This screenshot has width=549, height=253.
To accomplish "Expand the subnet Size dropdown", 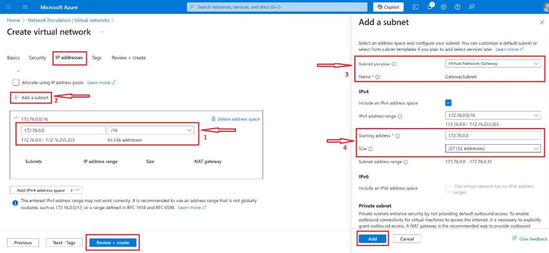I will (x=493, y=148).
